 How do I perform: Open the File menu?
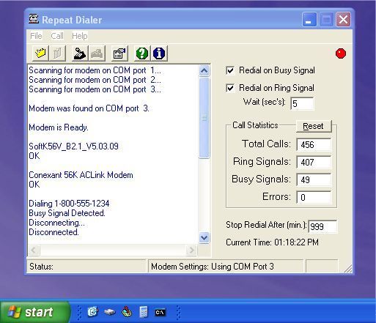(x=36, y=36)
